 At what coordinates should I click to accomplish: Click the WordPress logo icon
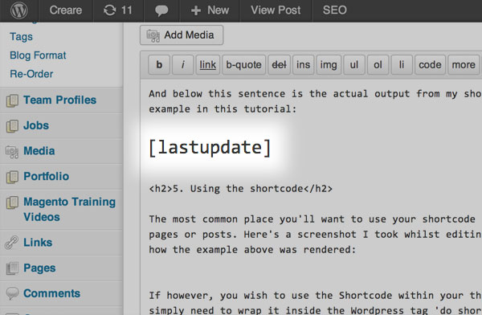pos(19,10)
